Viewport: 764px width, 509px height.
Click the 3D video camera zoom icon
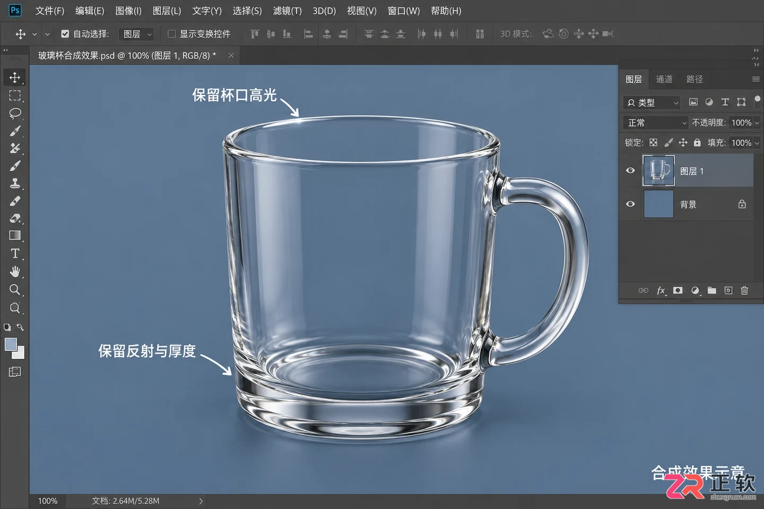click(x=608, y=34)
